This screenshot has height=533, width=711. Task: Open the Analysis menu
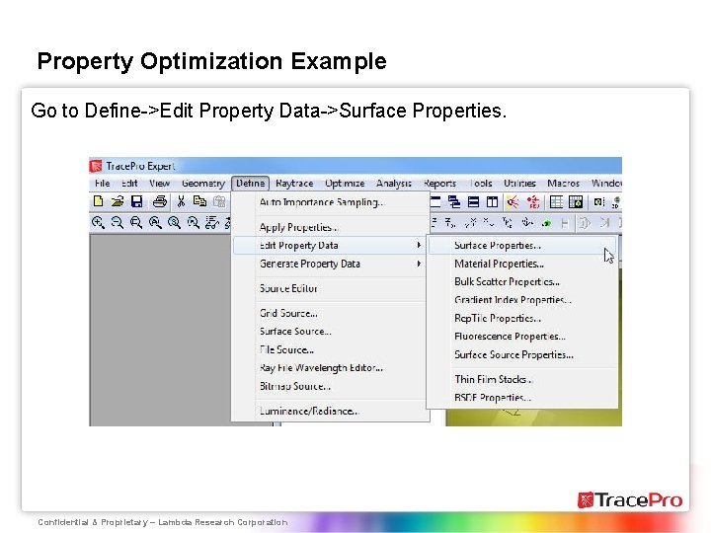(x=394, y=184)
